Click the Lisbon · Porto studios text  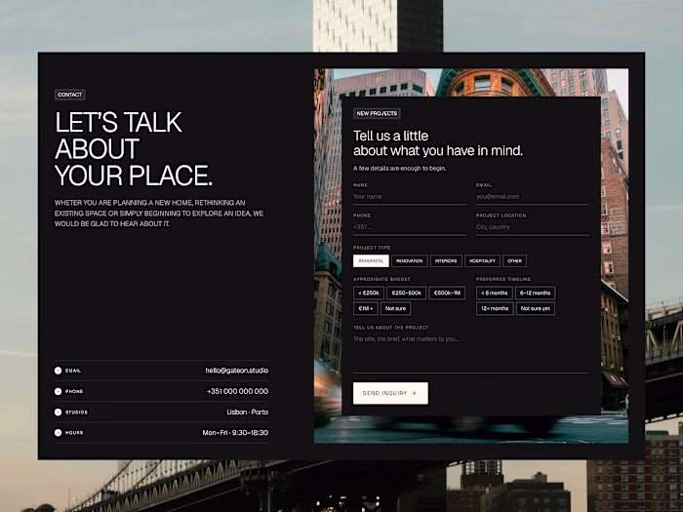pyautogui.click(x=248, y=412)
